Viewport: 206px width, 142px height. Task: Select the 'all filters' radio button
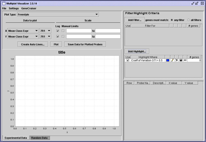(x=188, y=20)
